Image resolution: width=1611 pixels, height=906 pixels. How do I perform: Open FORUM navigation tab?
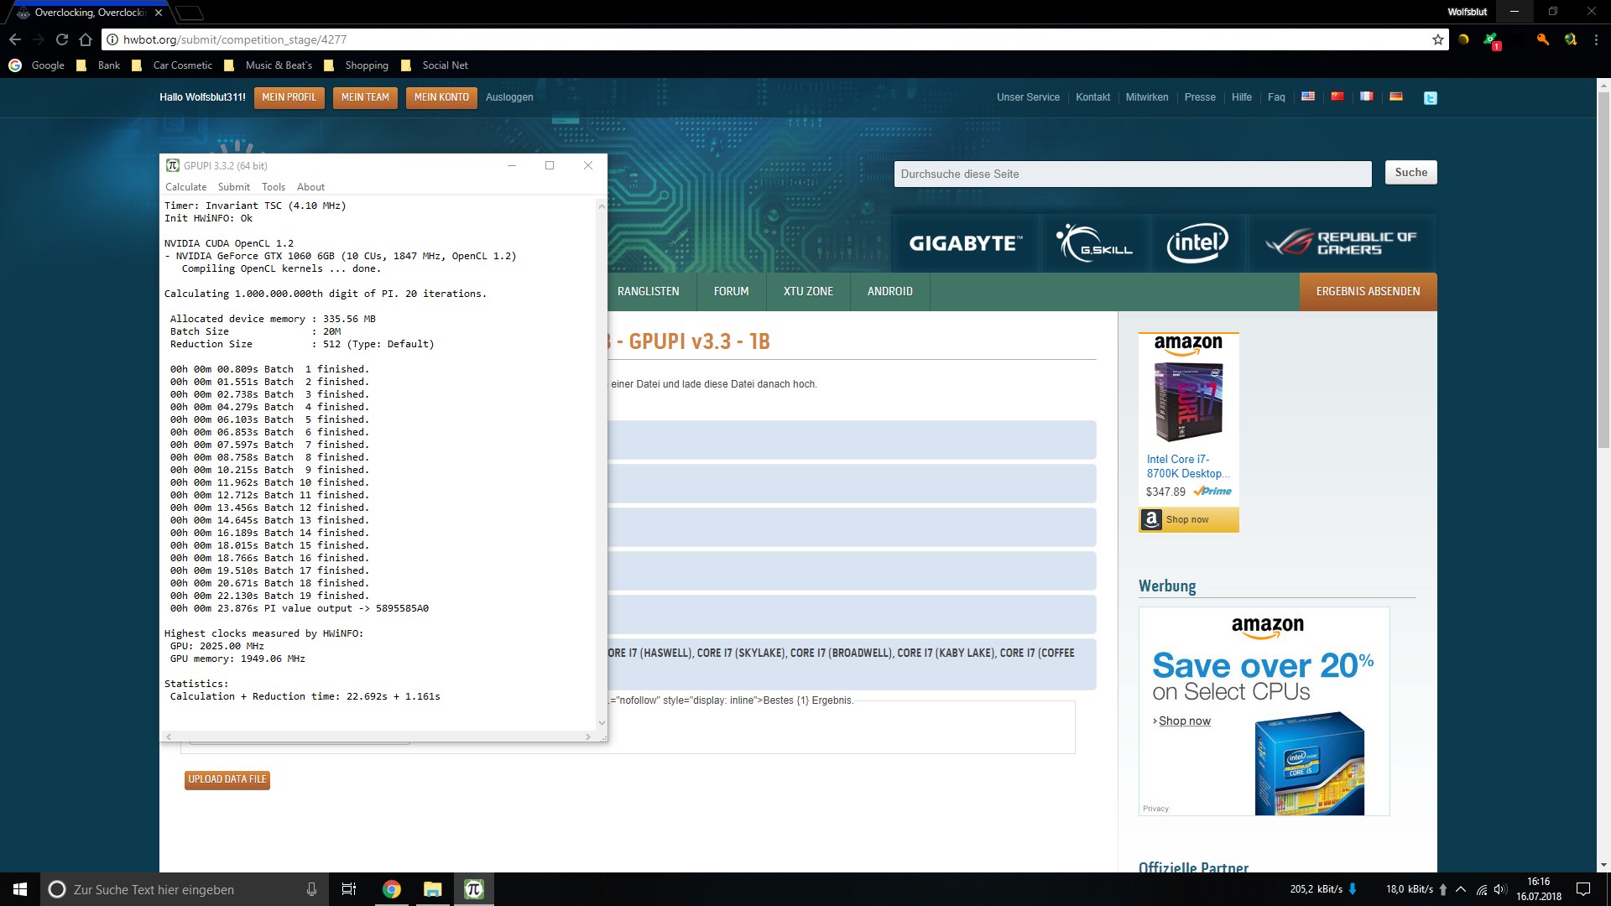(731, 291)
